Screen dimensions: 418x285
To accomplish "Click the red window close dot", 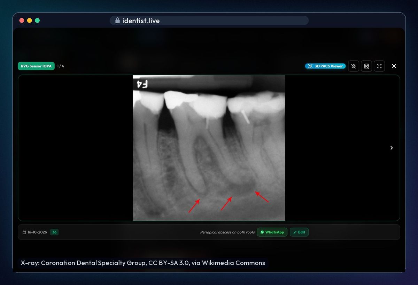I will (x=22, y=21).
